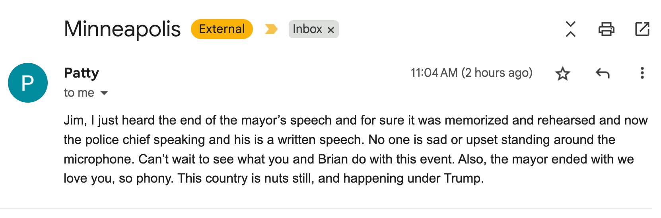Click the yellow External tag

222,29
